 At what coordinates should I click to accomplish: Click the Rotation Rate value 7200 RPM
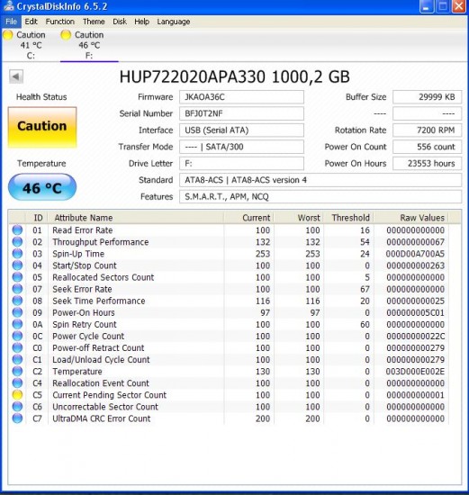click(427, 130)
